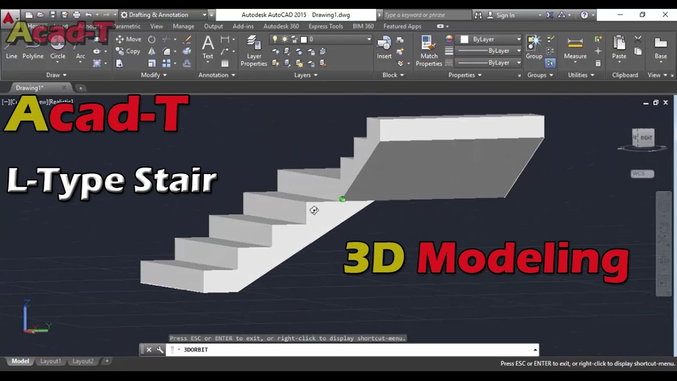677x381 pixels.
Task: Click the New drawing icon
Action: coord(29,15)
